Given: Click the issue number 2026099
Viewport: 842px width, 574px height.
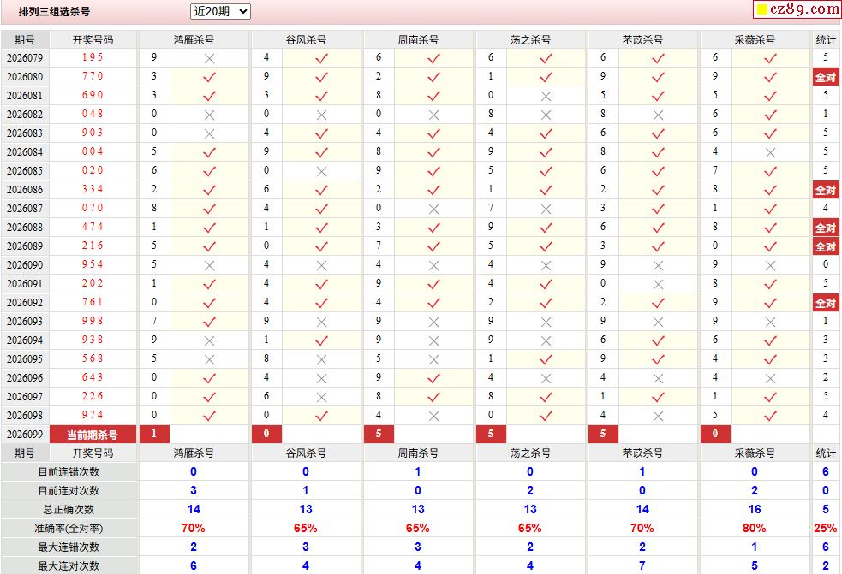Looking at the screenshot, I should pyautogui.click(x=25, y=434).
